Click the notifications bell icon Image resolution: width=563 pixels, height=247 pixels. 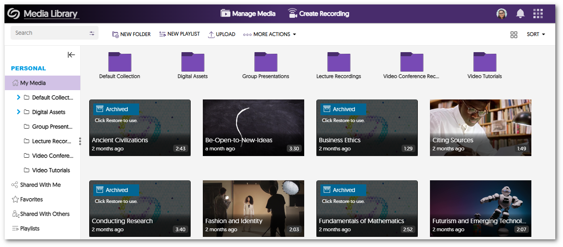click(x=520, y=14)
